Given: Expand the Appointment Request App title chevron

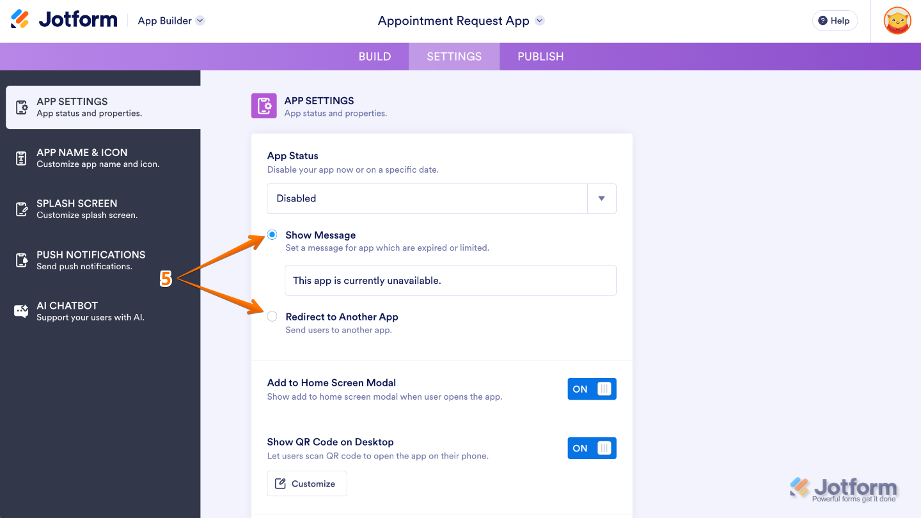Looking at the screenshot, I should [x=540, y=20].
